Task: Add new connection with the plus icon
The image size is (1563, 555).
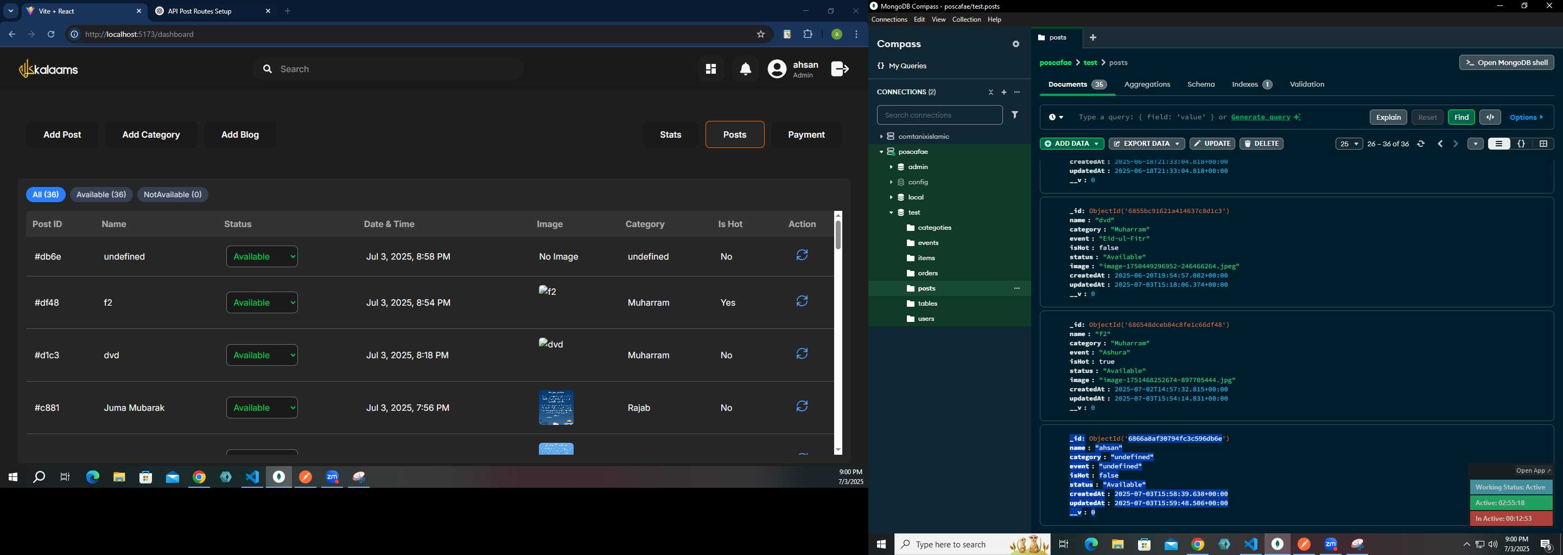Action: [x=1004, y=92]
